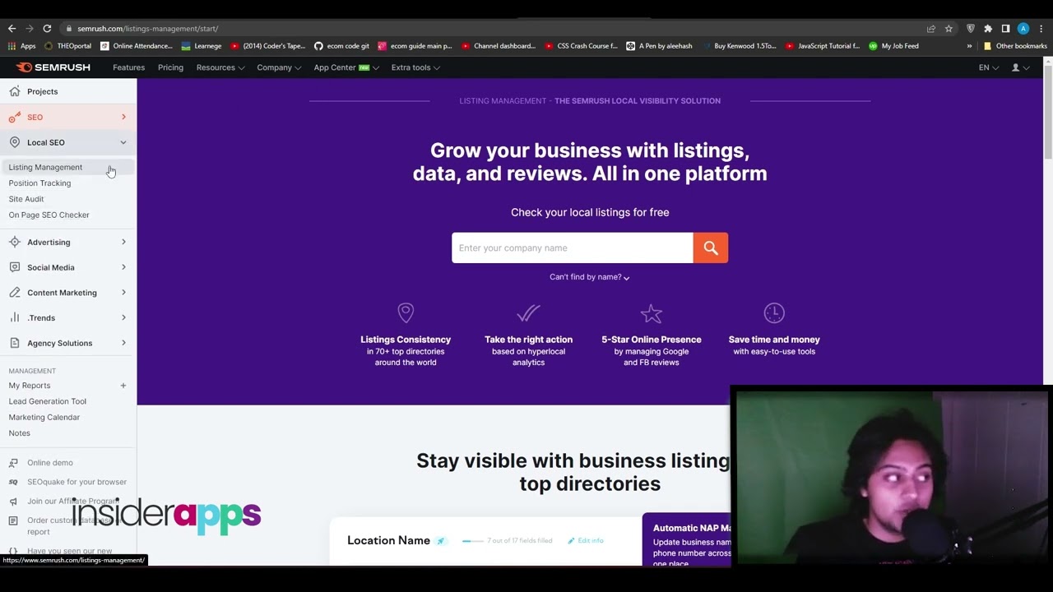This screenshot has height=592, width=1053.
Task: Click the Social Media icon in sidebar
Action: (15, 267)
